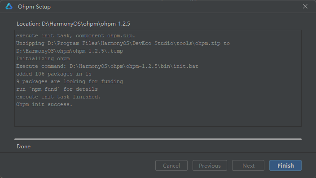Click the 'run `npm fund` for details' line
Screen dimensions: 316x178
[x=57, y=89]
